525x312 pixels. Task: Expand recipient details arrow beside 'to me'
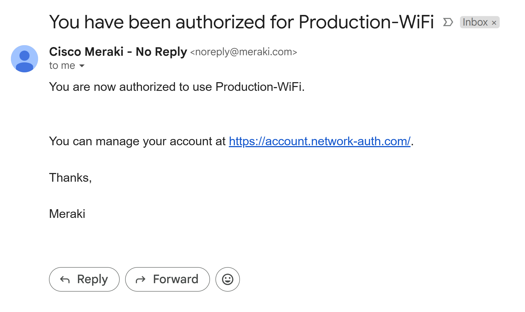82,66
